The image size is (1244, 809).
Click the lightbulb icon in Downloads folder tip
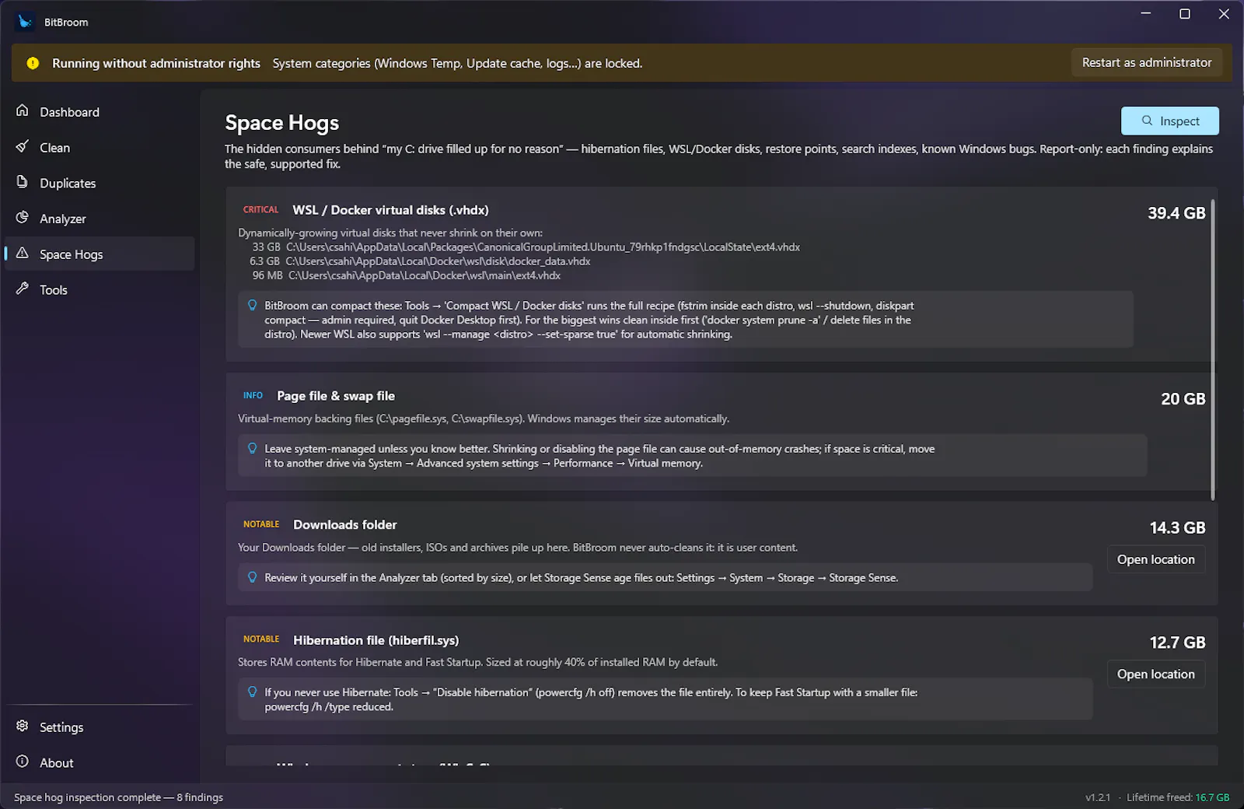pyautogui.click(x=252, y=577)
